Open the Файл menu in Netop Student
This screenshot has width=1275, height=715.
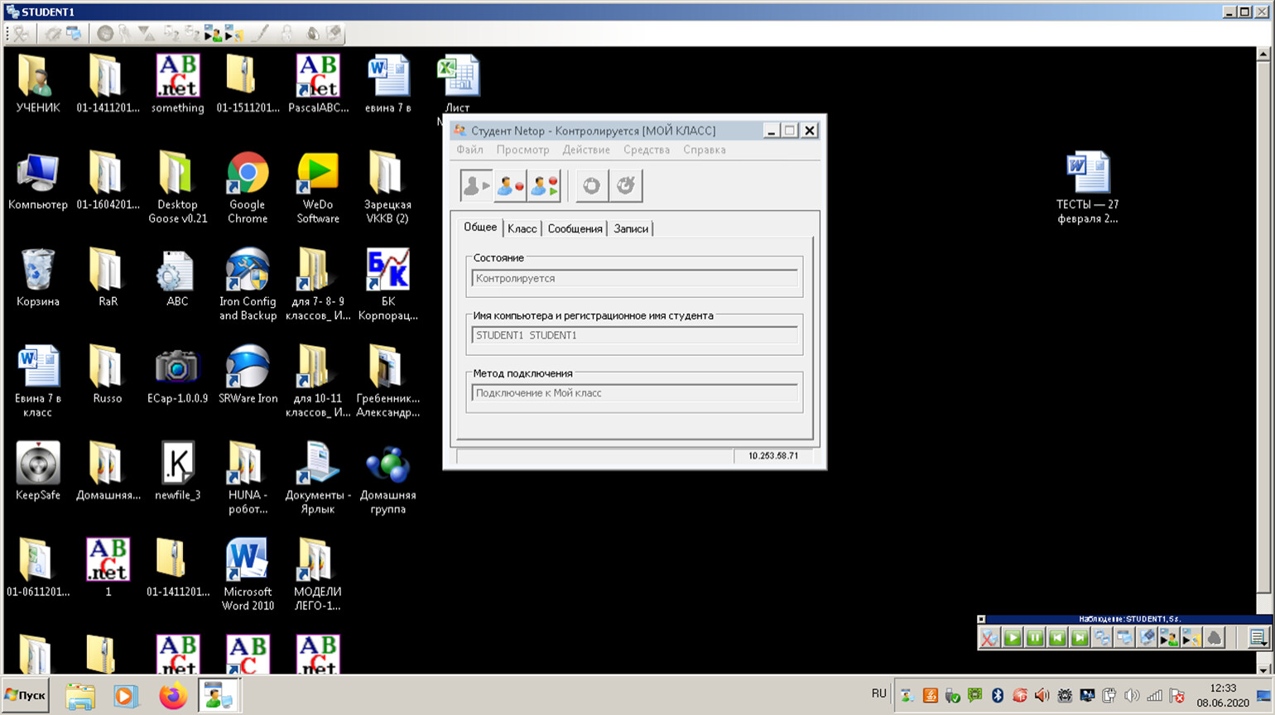(x=469, y=150)
